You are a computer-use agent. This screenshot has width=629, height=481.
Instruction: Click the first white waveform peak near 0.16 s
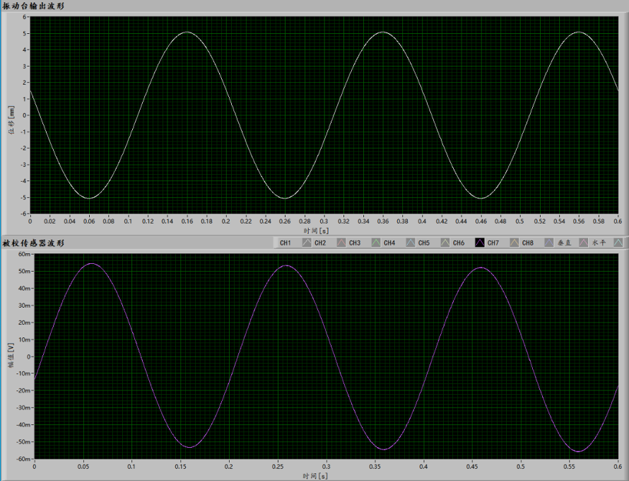tap(187, 32)
